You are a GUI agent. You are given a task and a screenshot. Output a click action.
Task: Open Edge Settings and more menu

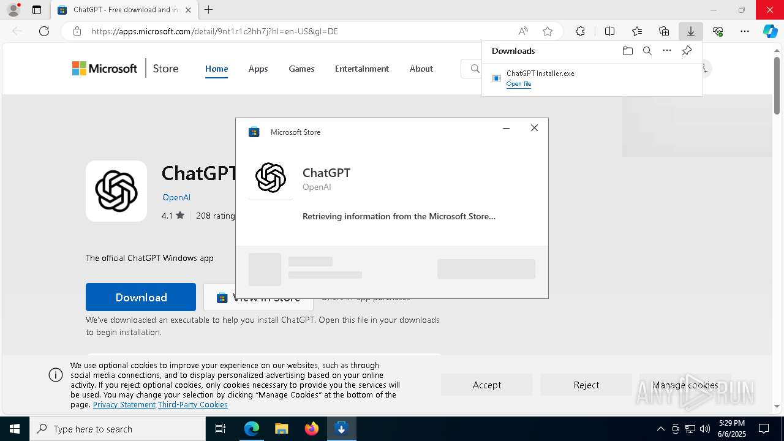pyautogui.click(x=745, y=31)
